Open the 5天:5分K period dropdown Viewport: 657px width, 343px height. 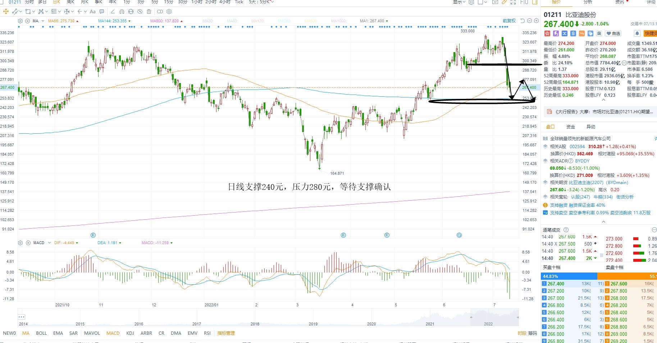tap(261, 2)
